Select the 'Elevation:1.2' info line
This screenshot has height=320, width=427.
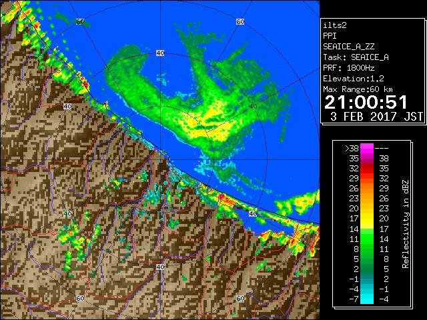[x=354, y=79]
